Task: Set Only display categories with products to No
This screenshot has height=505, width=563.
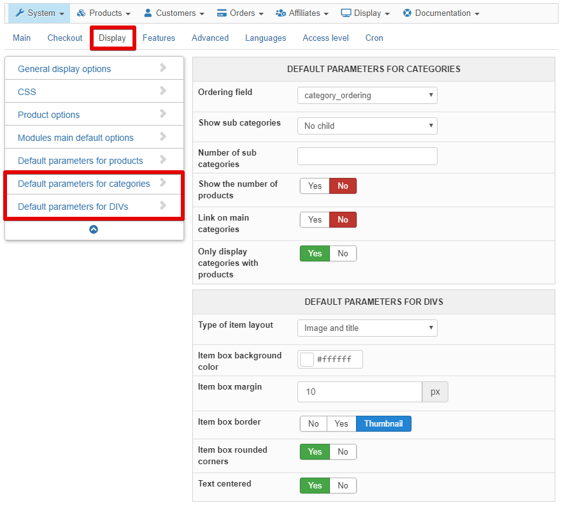Action: (343, 253)
